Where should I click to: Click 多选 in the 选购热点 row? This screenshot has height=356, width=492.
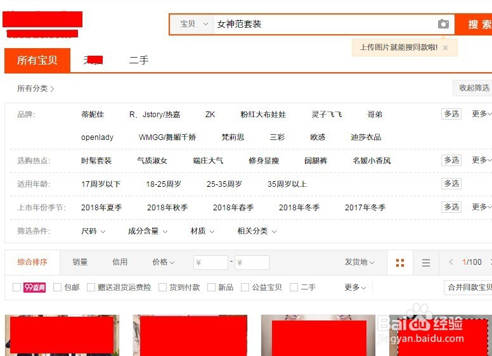(x=451, y=160)
